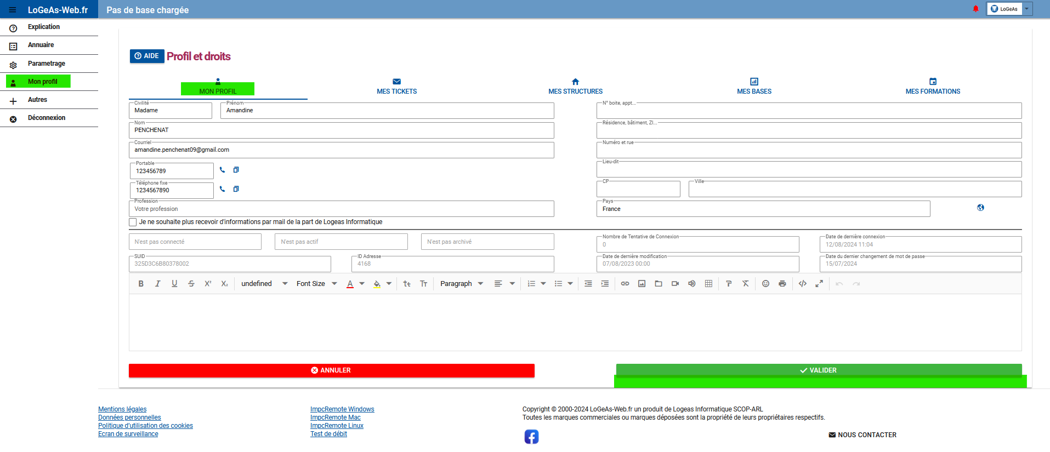Switch to the MES TICKETS tab
1050x452 pixels.
pos(396,87)
